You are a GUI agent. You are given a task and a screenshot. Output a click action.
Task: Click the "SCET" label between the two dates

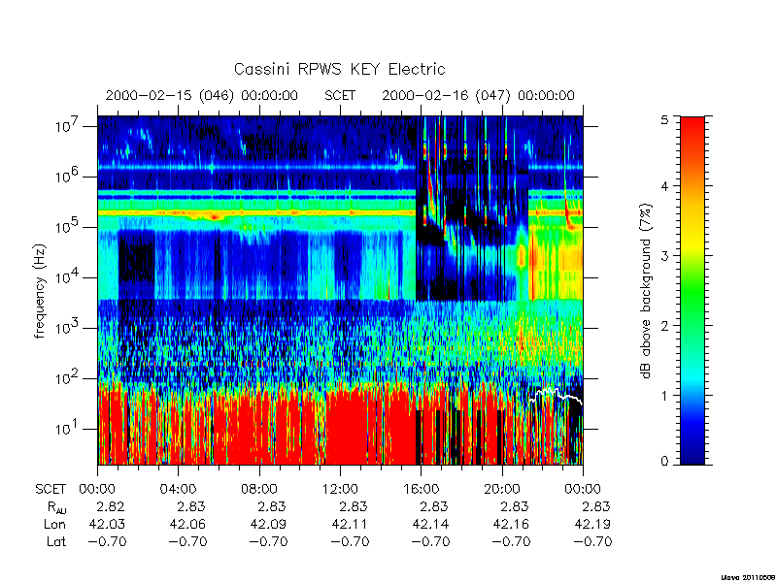pyautogui.click(x=340, y=95)
